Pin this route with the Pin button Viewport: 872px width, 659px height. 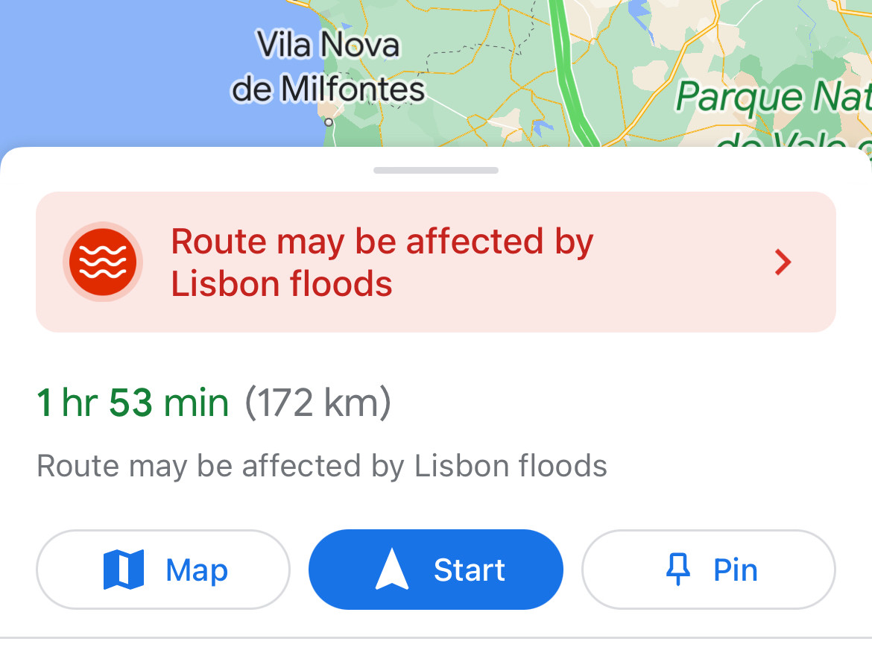(708, 570)
